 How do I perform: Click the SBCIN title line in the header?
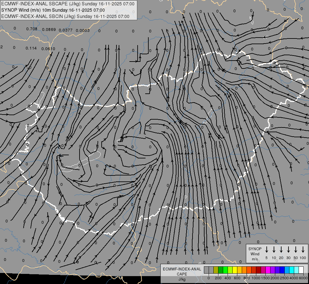[x=65, y=16]
